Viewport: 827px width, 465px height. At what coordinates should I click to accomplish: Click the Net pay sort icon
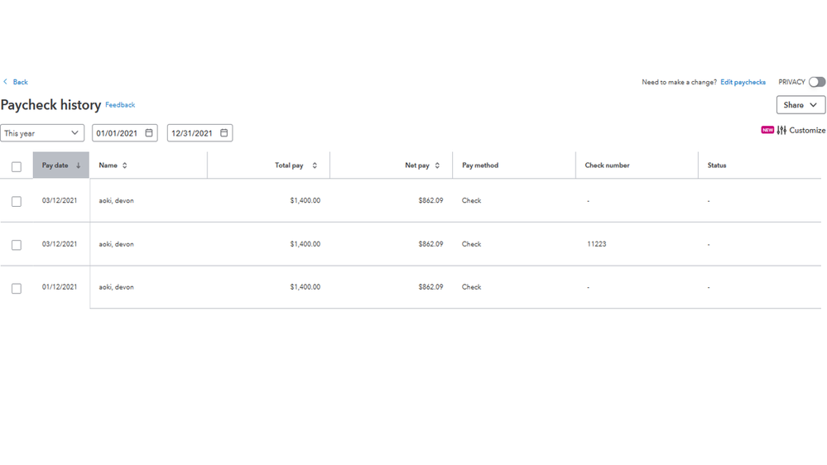[437, 165]
